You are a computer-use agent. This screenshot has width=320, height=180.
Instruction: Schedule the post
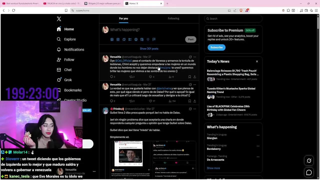click(x=142, y=39)
